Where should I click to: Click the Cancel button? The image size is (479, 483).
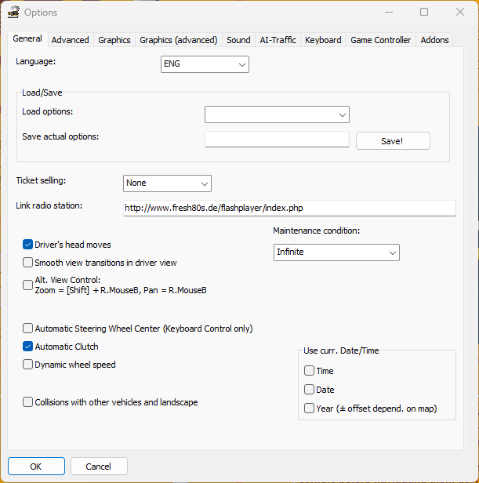click(99, 467)
